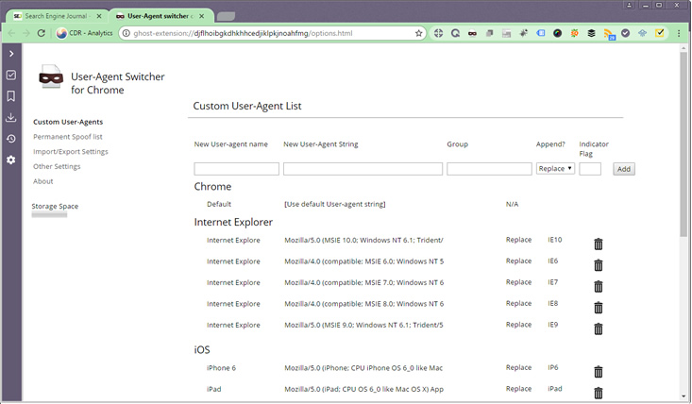Close the Search Engine Journal tab
Image resolution: width=692 pixels, height=404 pixels.
click(99, 16)
